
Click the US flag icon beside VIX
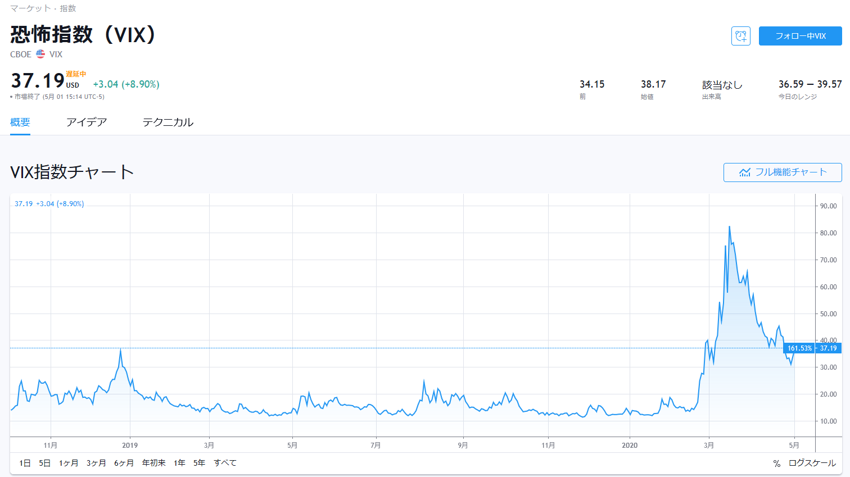coord(40,54)
